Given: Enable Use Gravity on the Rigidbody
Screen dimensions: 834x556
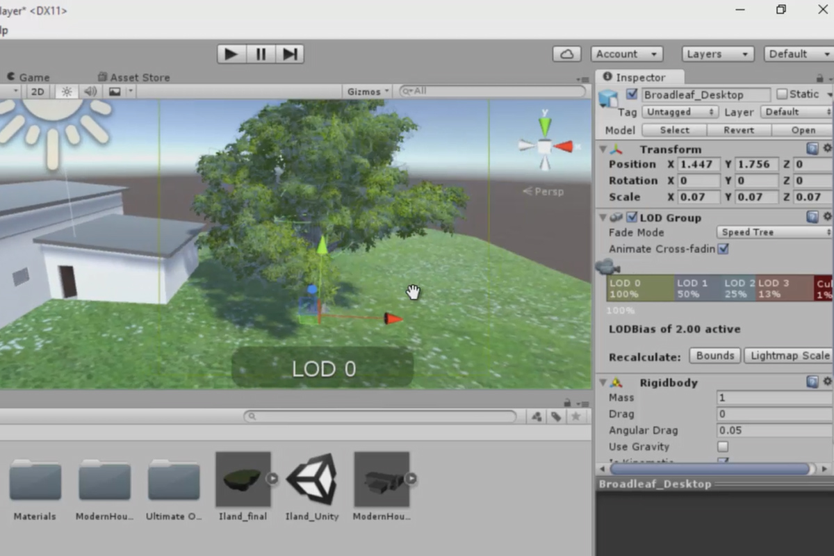Looking at the screenshot, I should pos(723,447).
